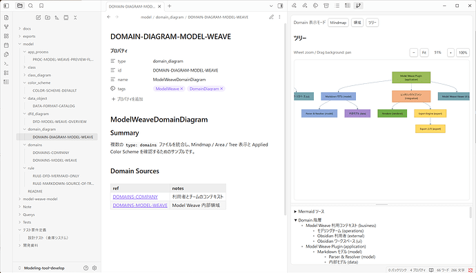Image resolution: width=476 pixels, height=273 pixels.
Task: Click the name property value field
Action: coord(179,80)
